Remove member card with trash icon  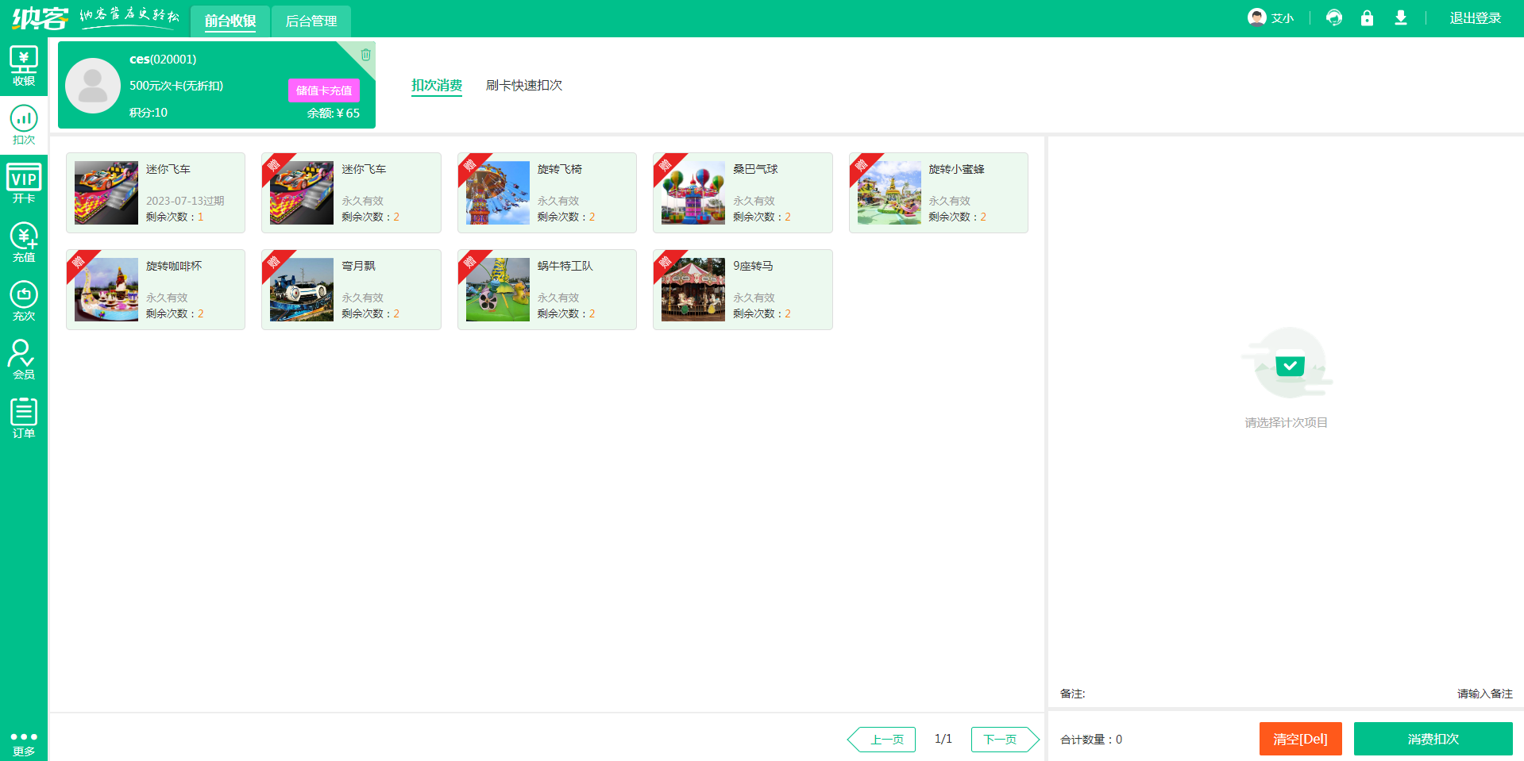pyautogui.click(x=365, y=55)
